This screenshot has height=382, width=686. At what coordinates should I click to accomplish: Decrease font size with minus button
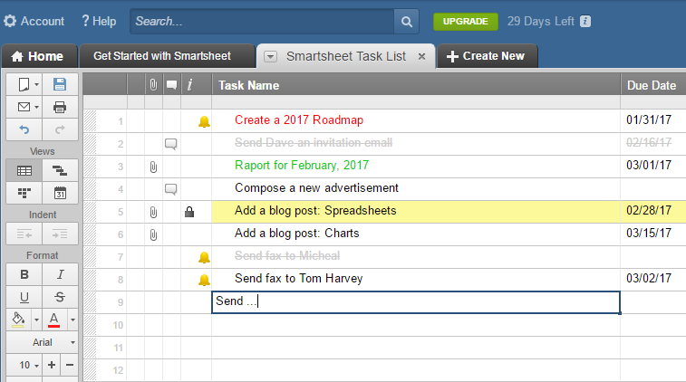coord(70,365)
